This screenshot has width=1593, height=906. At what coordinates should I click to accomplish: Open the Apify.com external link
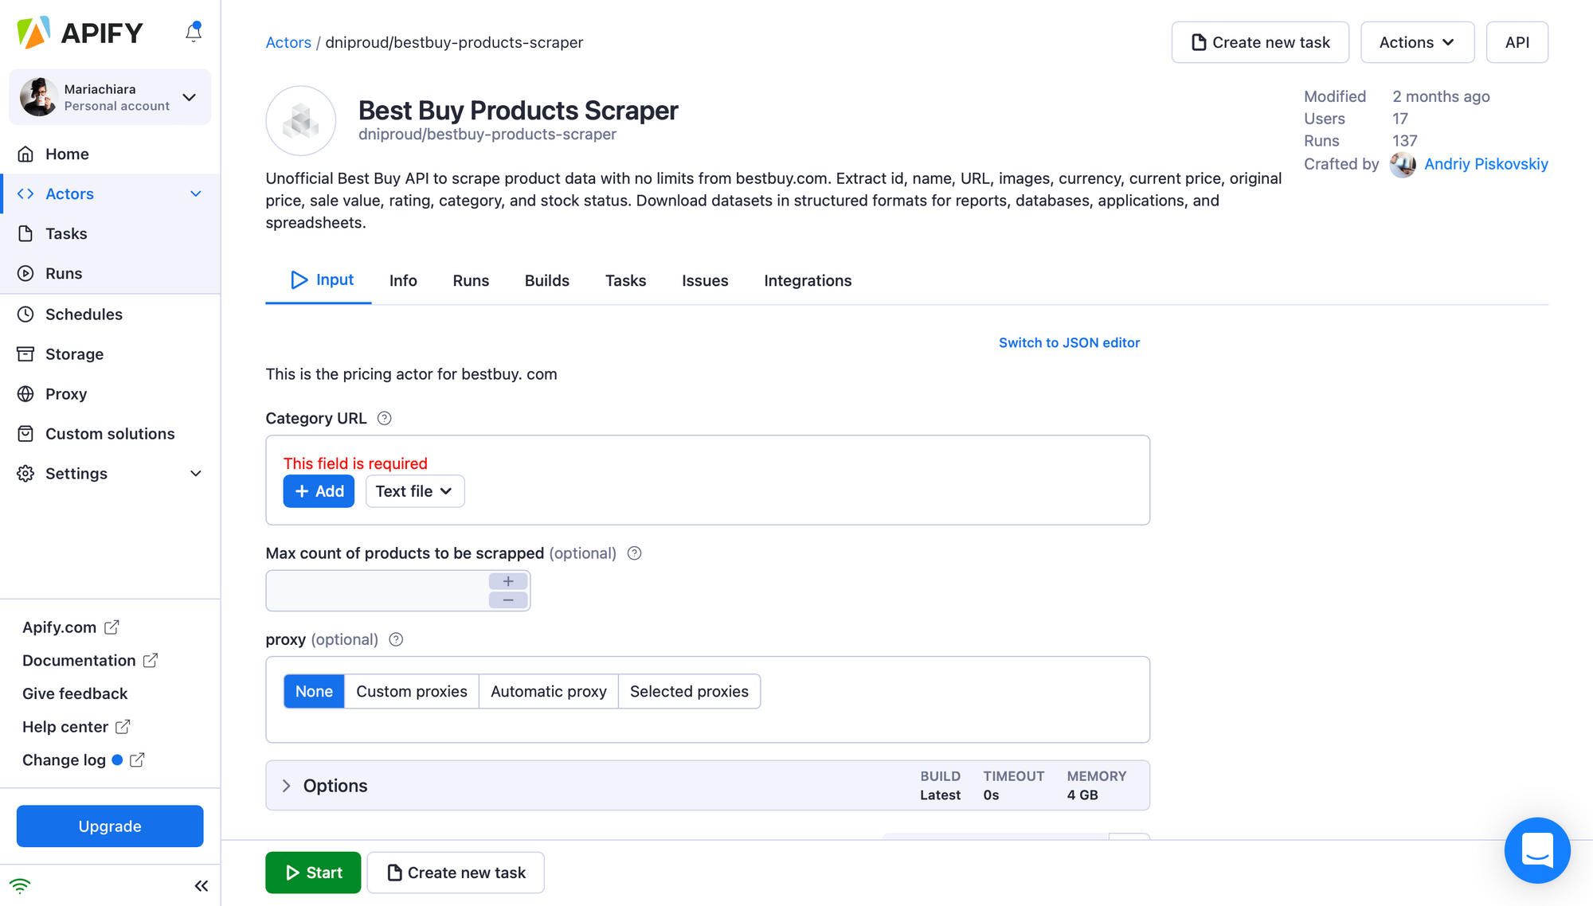click(x=70, y=627)
